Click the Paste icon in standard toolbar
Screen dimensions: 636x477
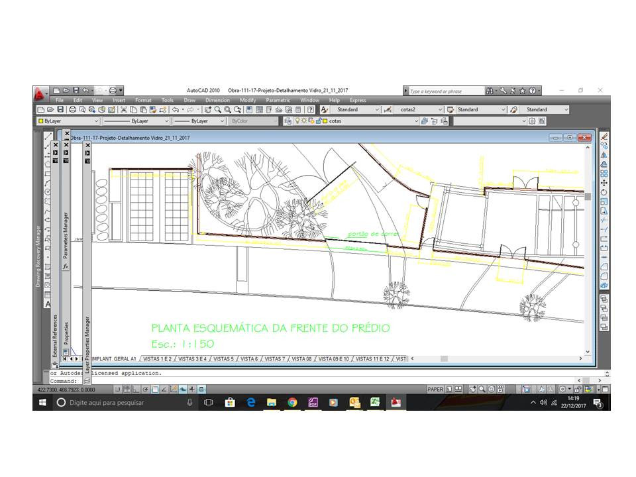pos(144,109)
